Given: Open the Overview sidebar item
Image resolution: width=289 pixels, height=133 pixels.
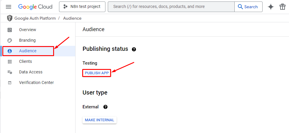Looking at the screenshot, I should (x=38, y=30).
